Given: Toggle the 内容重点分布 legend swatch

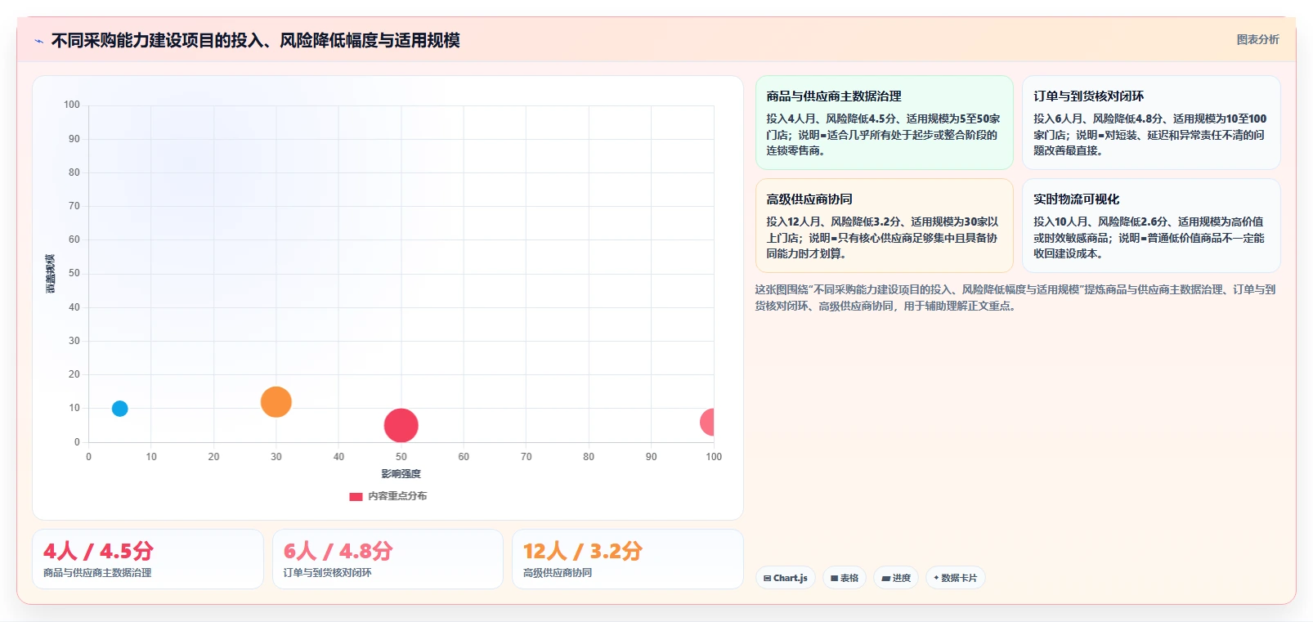Looking at the screenshot, I should pos(356,496).
